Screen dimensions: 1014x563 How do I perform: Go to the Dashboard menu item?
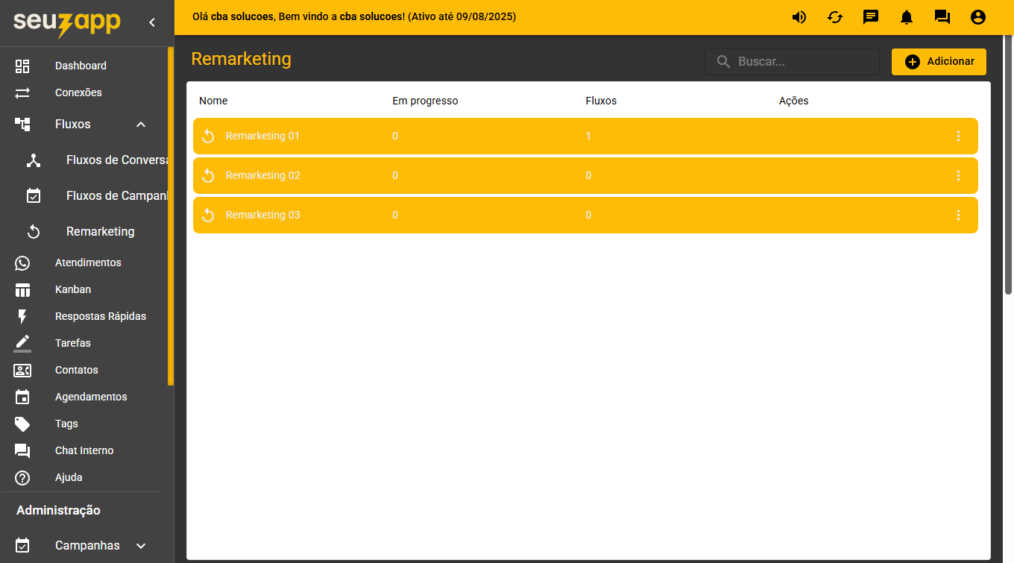[81, 66]
